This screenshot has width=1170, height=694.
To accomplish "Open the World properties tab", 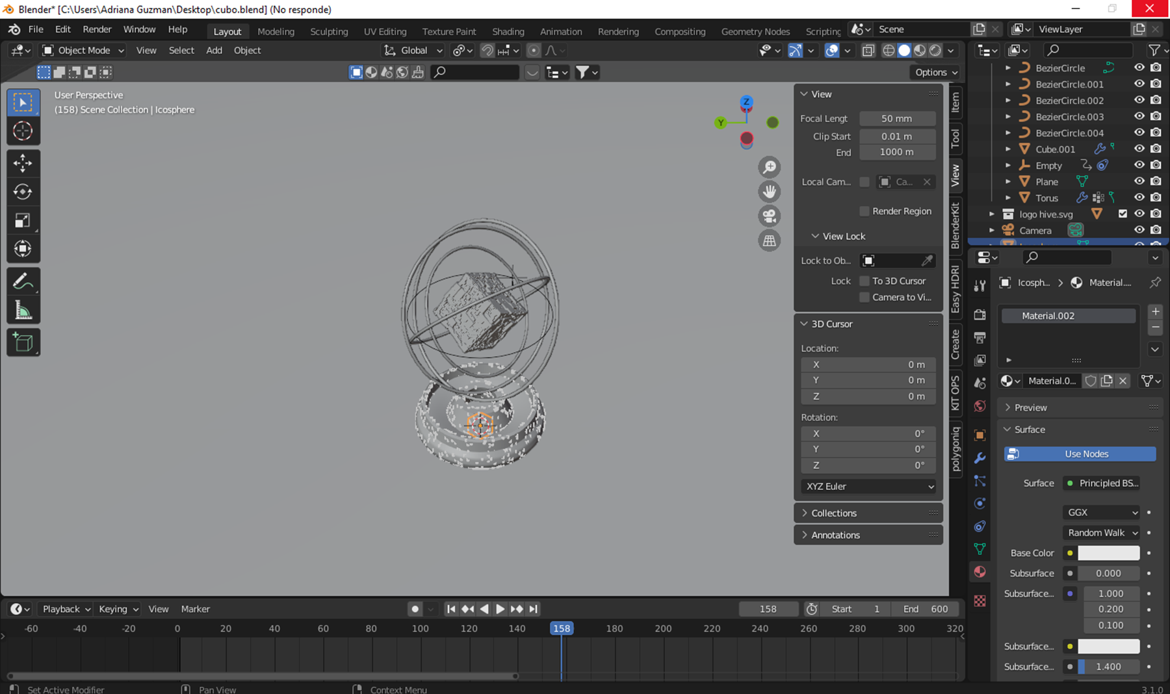I will click(x=980, y=406).
